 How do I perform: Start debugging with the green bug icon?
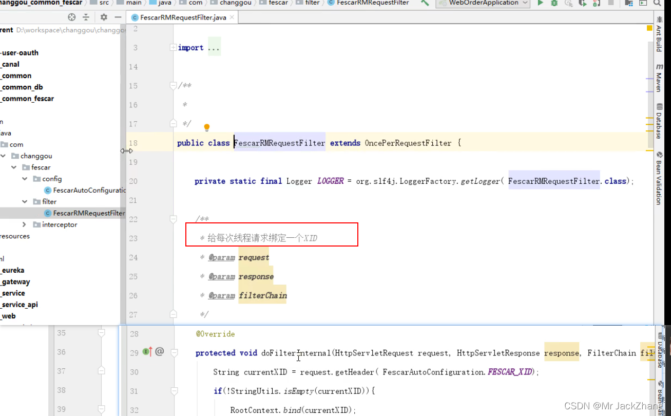(x=554, y=3)
